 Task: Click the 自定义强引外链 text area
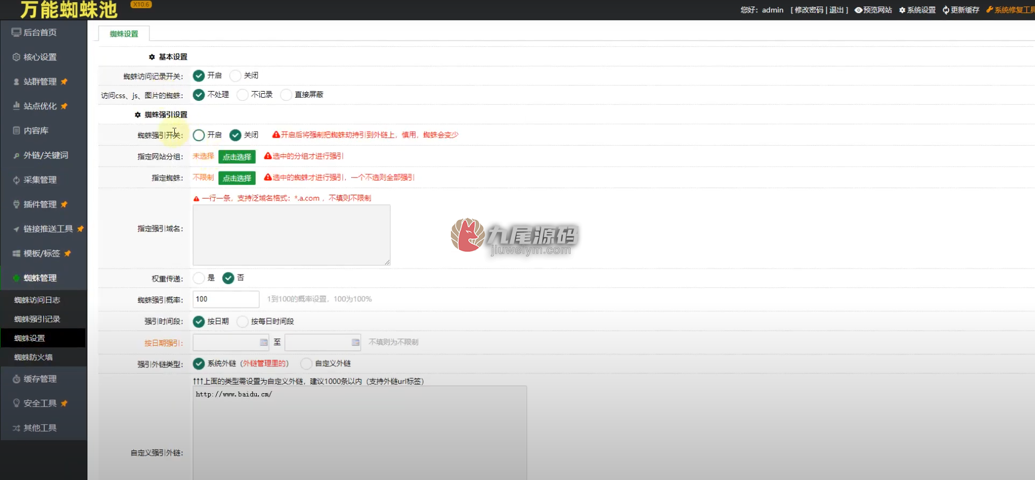(x=360, y=433)
